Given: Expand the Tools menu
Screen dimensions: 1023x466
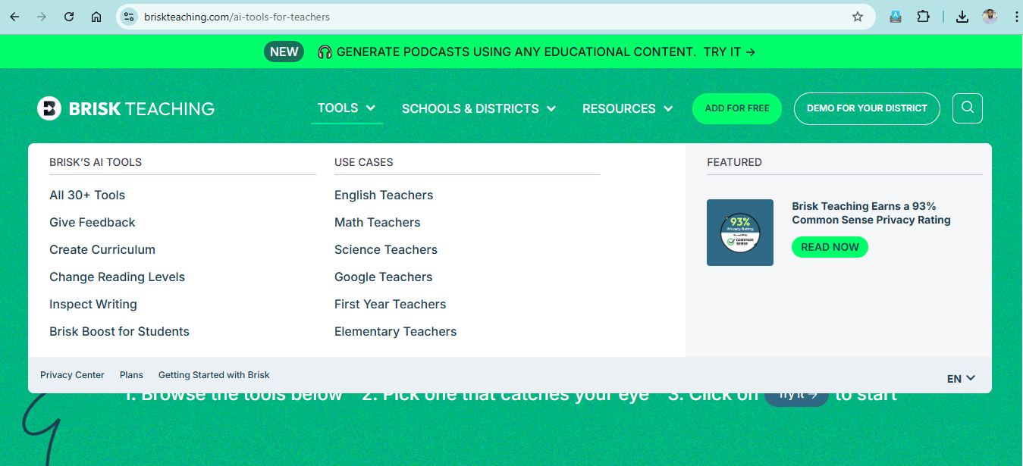Looking at the screenshot, I should coord(347,108).
